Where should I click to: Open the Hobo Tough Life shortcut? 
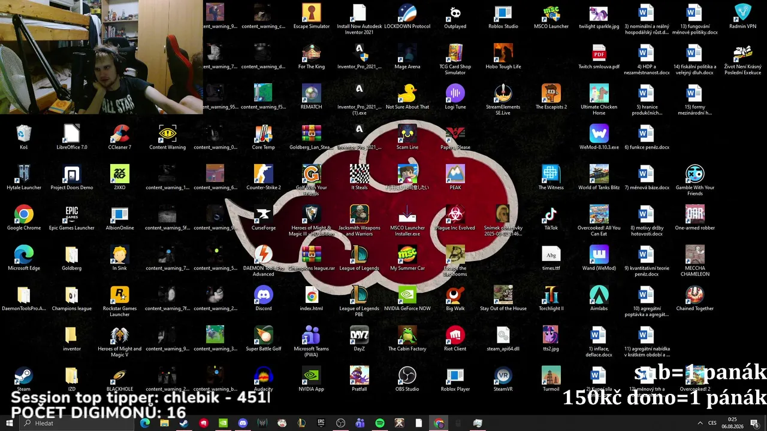pyautogui.click(x=503, y=57)
